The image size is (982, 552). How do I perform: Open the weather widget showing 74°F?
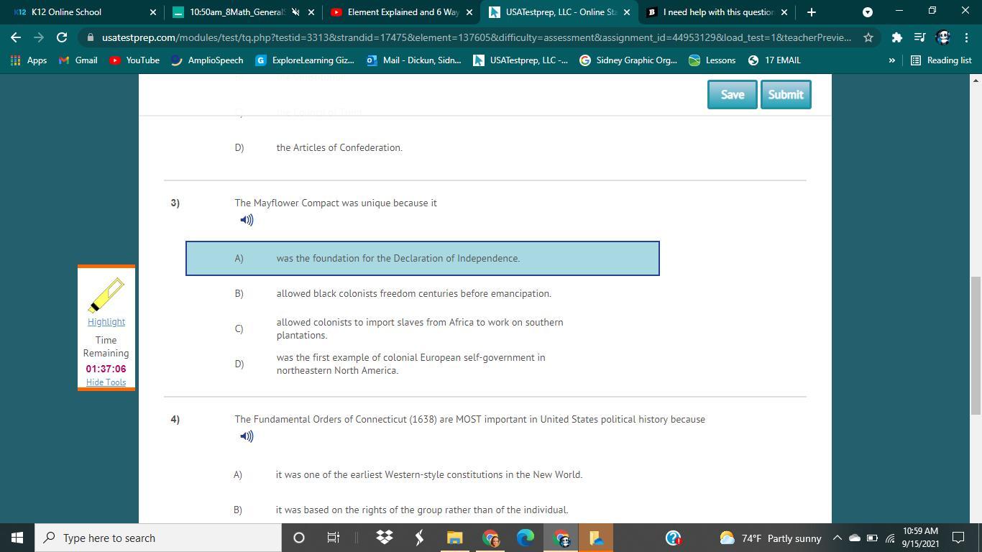click(x=770, y=538)
